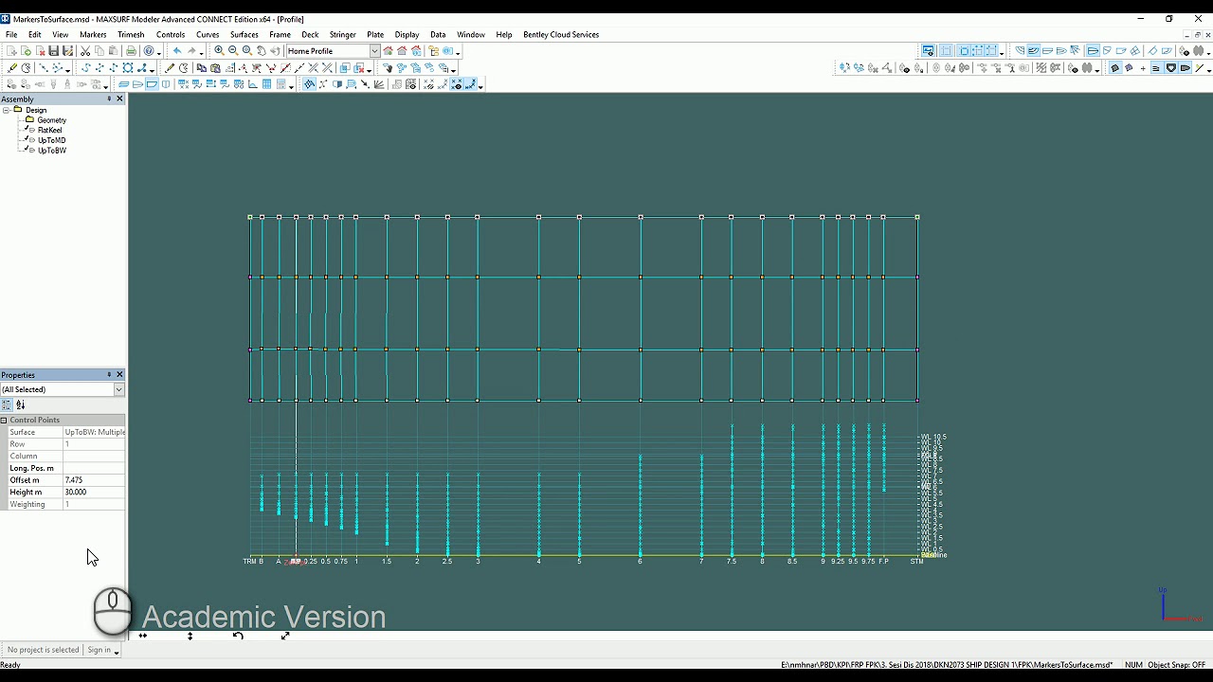The image size is (1213, 682).
Task: Toggle pin on Assembly panel
Action: [x=109, y=99]
